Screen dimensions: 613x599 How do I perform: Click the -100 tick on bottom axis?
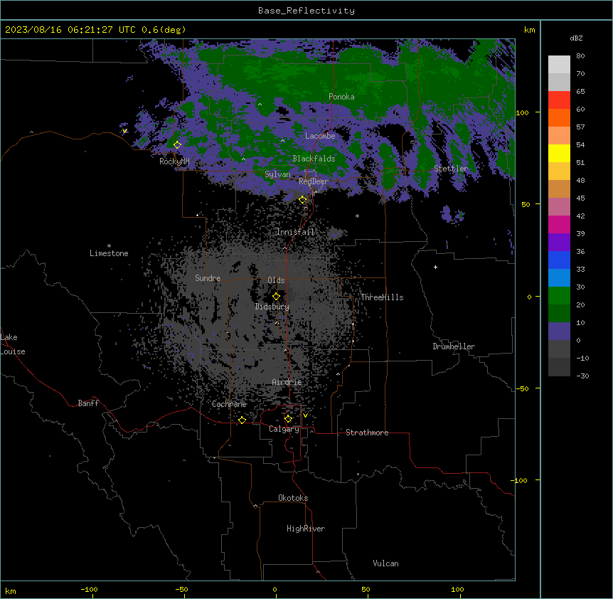tap(89, 589)
